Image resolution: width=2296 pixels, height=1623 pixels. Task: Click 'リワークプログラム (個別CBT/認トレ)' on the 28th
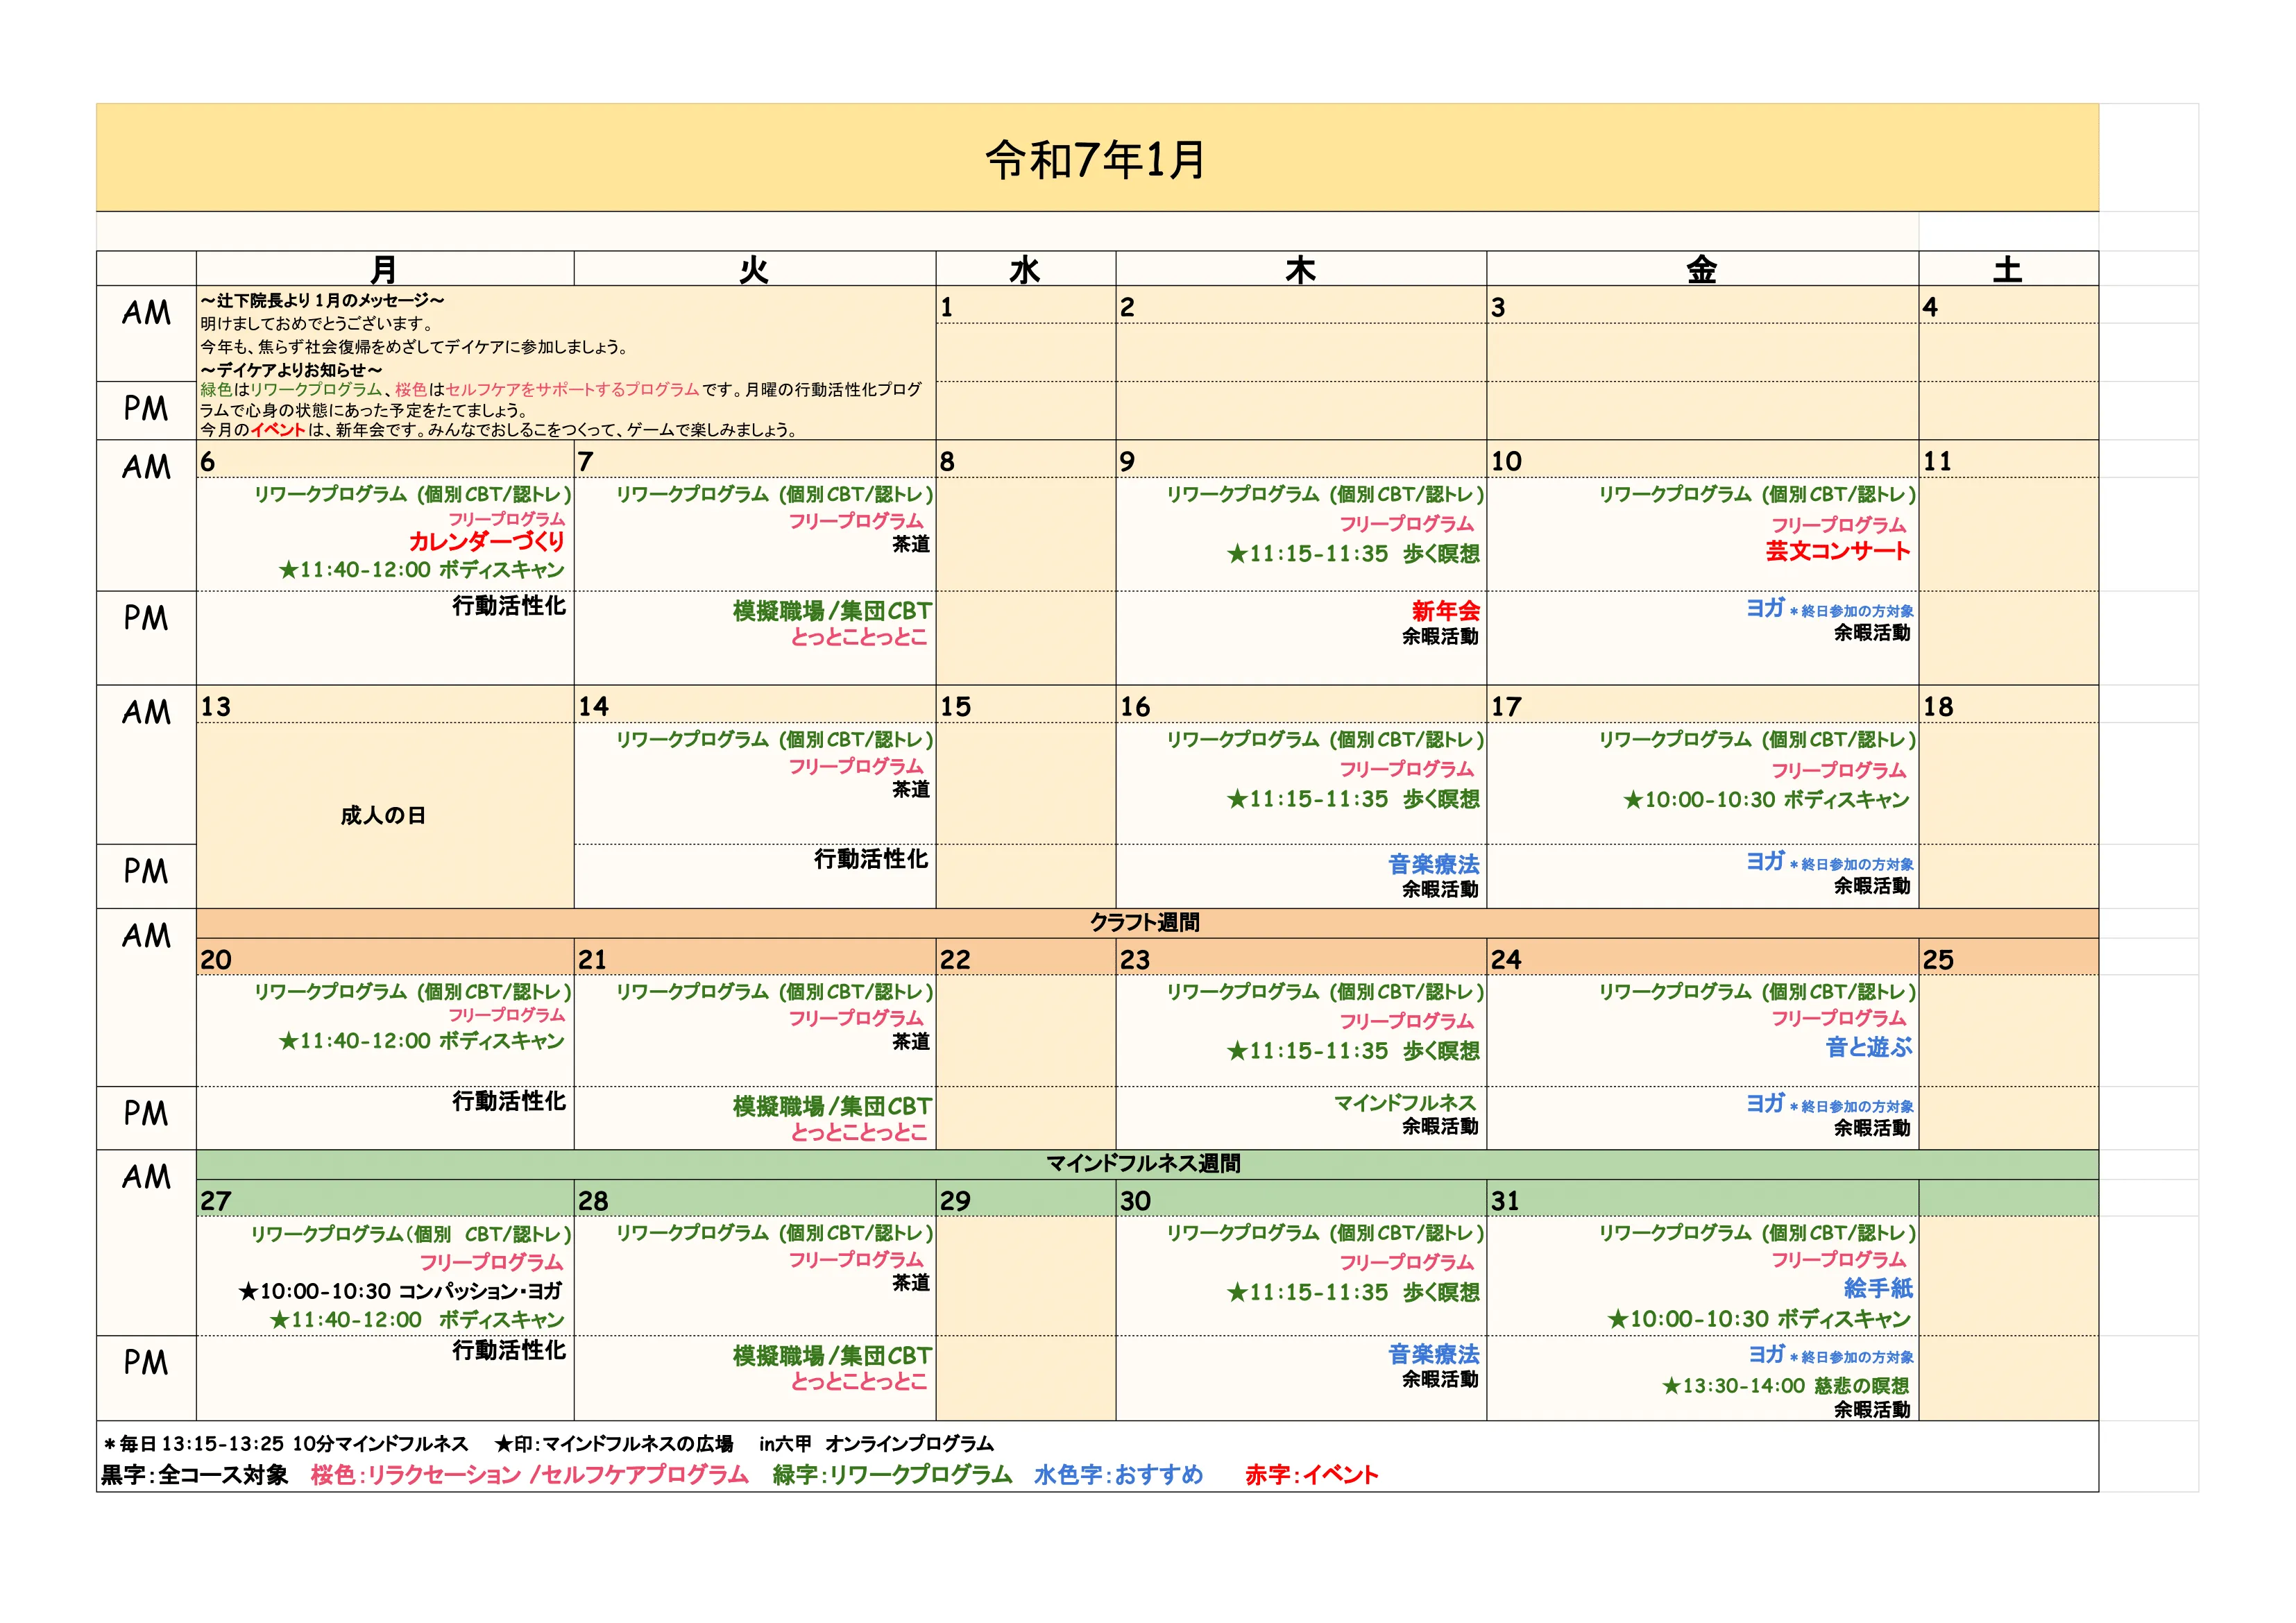(774, 1233)
